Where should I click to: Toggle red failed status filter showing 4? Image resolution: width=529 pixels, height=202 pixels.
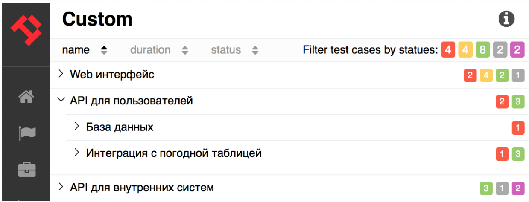tap(448, 50)
